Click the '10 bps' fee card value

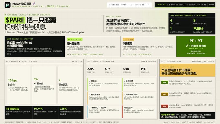[x=13, y=80]
